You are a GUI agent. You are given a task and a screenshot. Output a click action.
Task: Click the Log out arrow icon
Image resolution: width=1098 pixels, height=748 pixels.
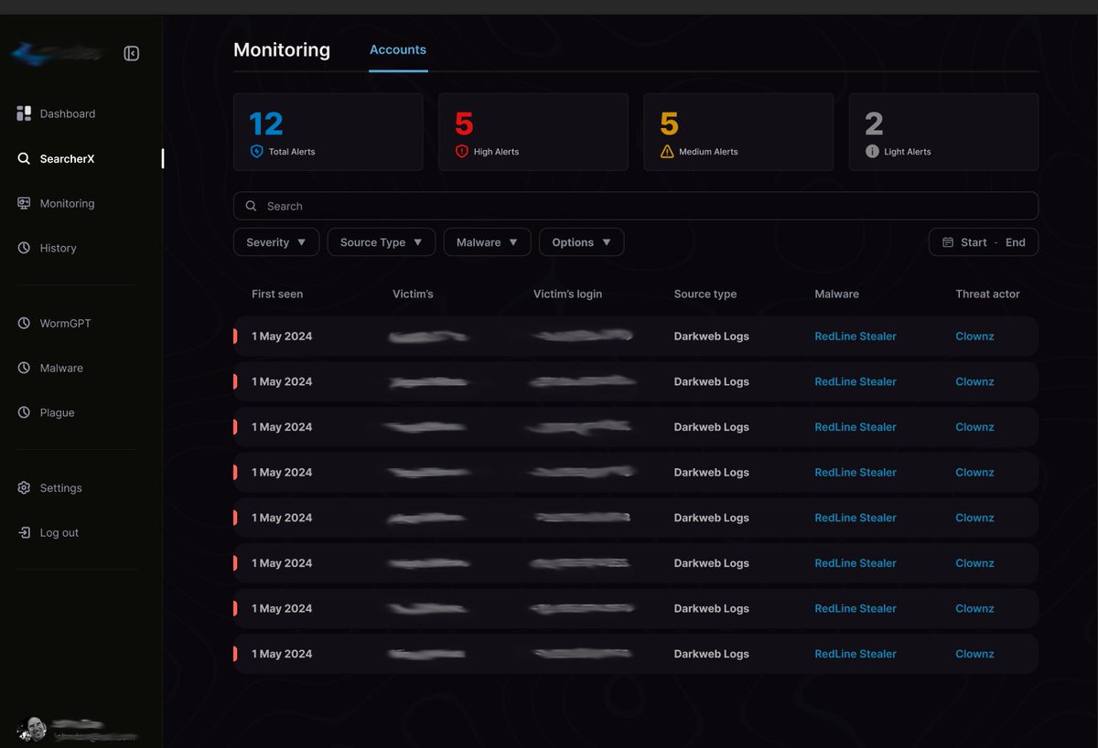point(24,532)
